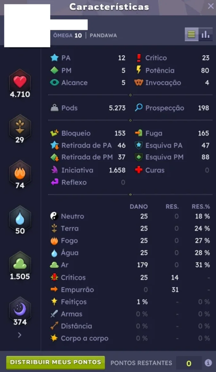Switch to bar chart view mode
Screen dimensions: 216x372
pos(206,34)
